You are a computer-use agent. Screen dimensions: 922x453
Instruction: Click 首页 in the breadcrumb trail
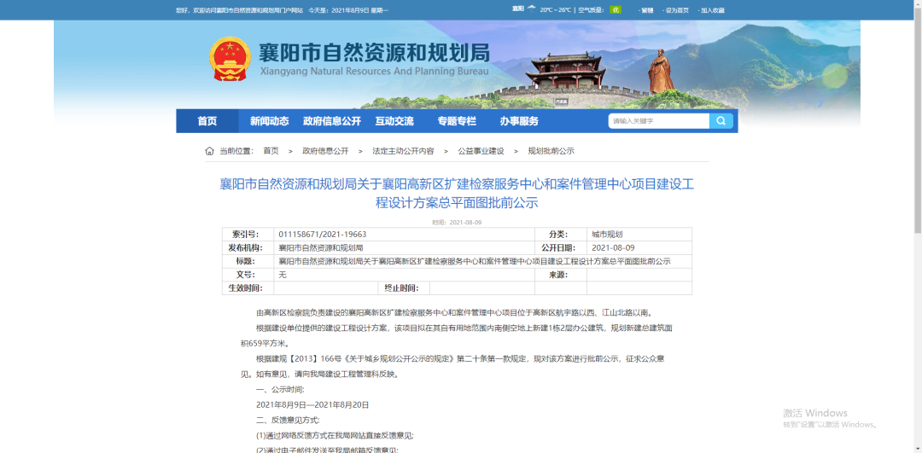[271, 151]
